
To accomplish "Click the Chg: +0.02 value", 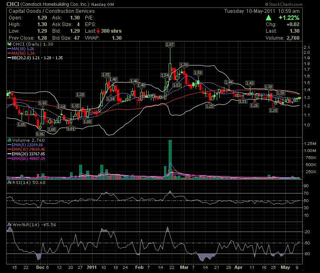I will click(293, 24).
